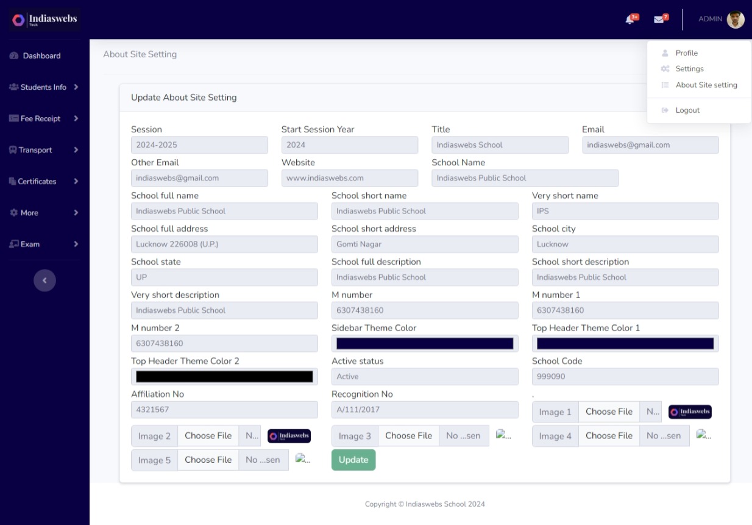The image size is (752, 525).
Task: Open Transport sidebar menu item
Action: [44, 150]
